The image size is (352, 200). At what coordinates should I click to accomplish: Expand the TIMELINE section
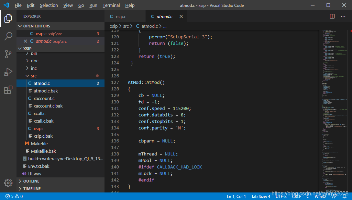pyautogui.click(x=60, y=189)
